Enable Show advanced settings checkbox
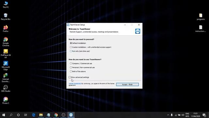The height and width of the screenshot is (118, 209). click(70, 77)
